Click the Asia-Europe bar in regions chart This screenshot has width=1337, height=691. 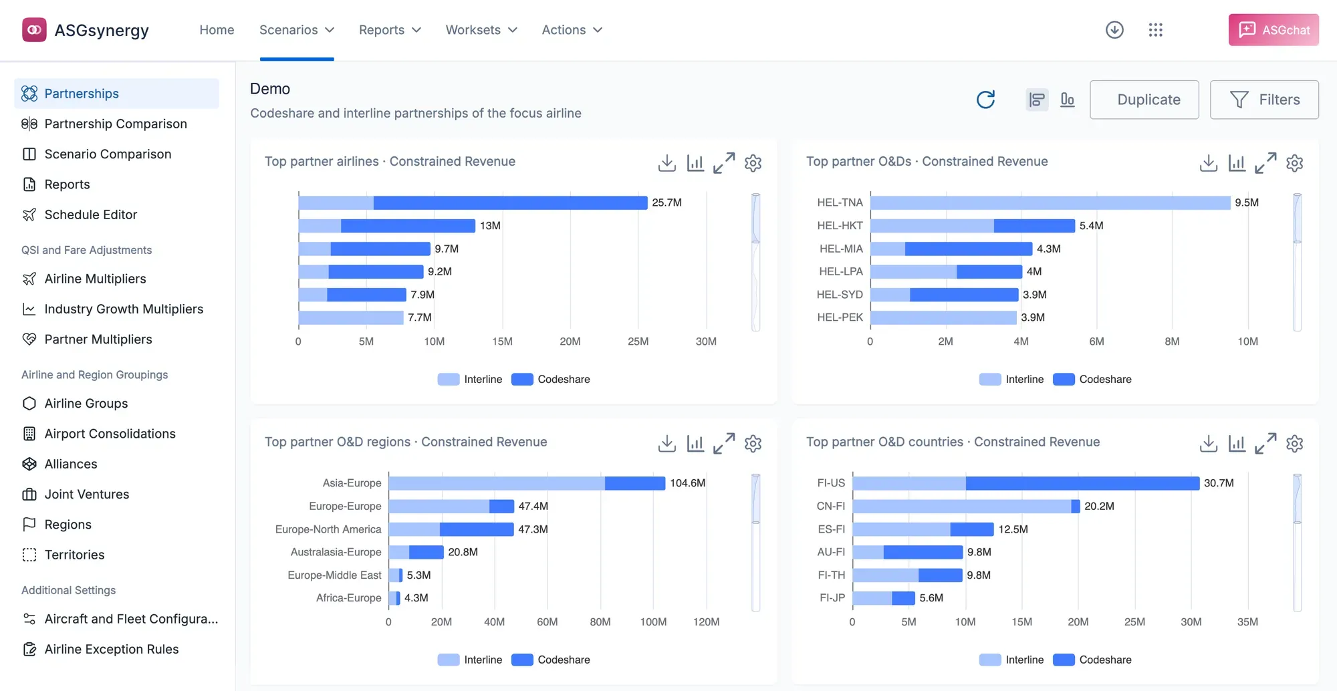click(527, 483)
